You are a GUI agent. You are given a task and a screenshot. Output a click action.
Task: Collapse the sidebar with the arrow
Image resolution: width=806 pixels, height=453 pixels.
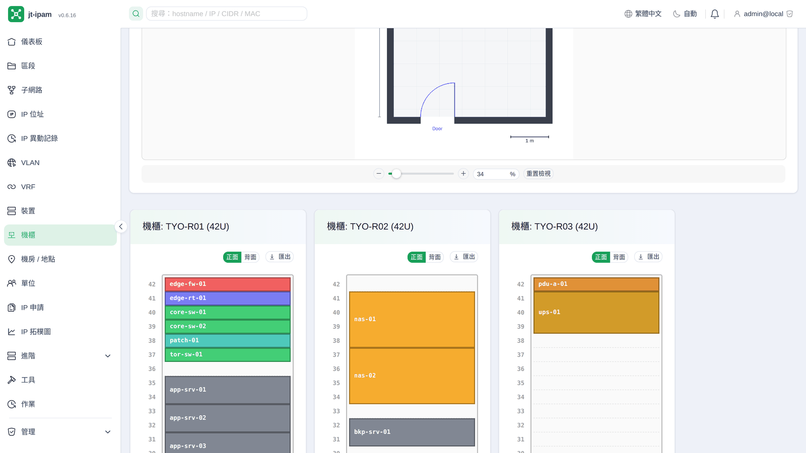click(x=121, y=226)
